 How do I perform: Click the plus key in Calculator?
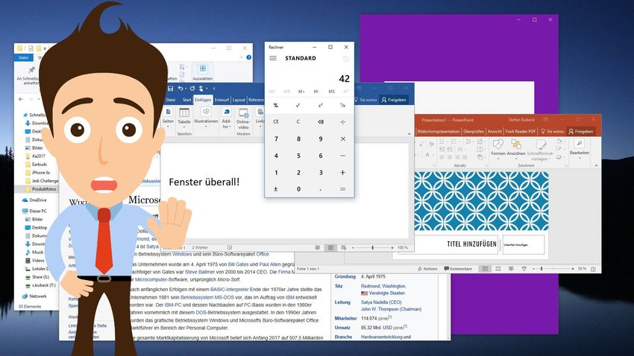tap(342, 172)
